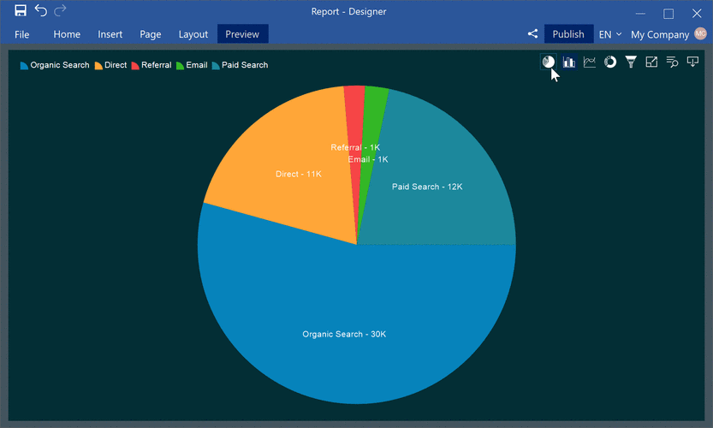Switch chart to funnel chart type
This screenshot has width=713, height=428.
click(631, 62)
